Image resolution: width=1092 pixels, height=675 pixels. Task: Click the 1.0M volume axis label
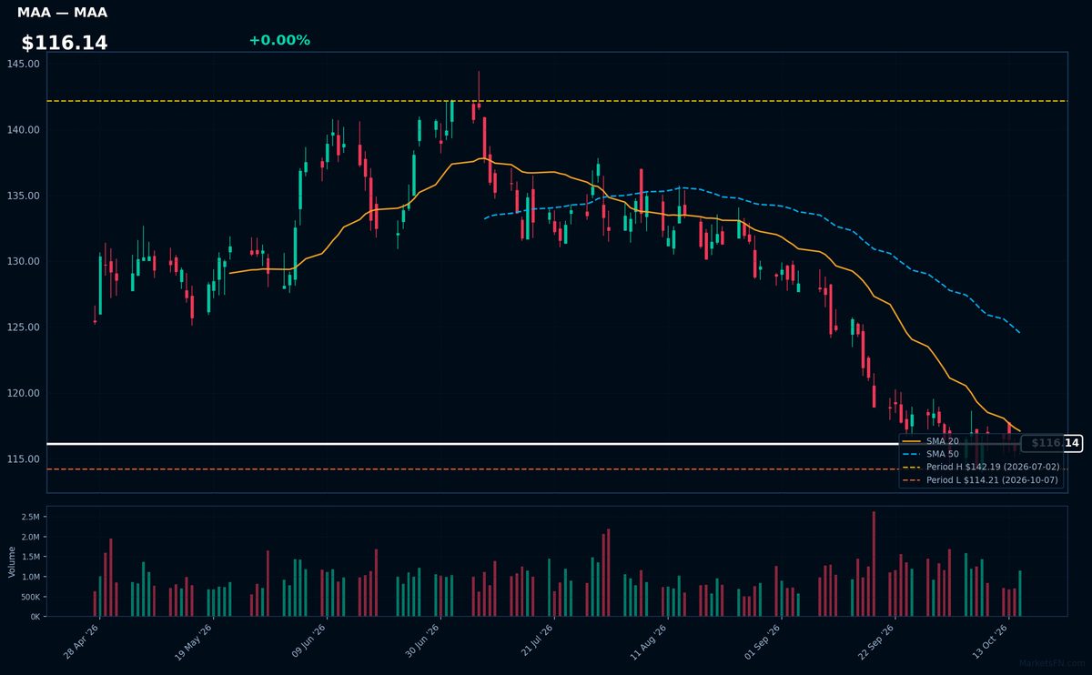pos(31,577)
